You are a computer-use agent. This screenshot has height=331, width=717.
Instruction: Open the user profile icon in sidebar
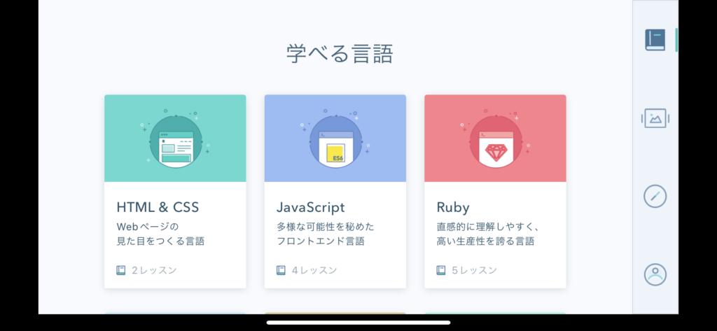pyautogui.click(x=655, y=274)
